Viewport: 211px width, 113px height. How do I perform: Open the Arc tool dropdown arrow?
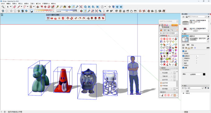(28, 7)
